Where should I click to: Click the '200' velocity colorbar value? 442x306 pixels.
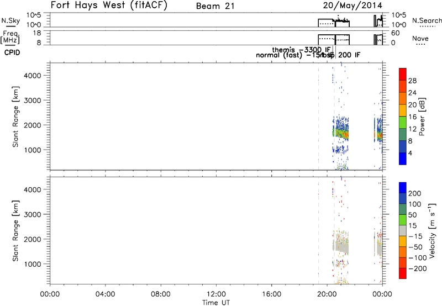tap(415, 193)
